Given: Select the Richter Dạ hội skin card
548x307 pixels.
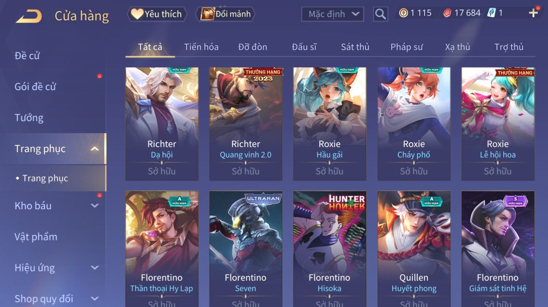Looking at the screenshot, I should [x=162, y=124].
